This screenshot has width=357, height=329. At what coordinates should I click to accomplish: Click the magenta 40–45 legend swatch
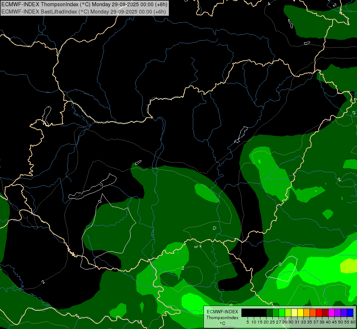[331, 313]
